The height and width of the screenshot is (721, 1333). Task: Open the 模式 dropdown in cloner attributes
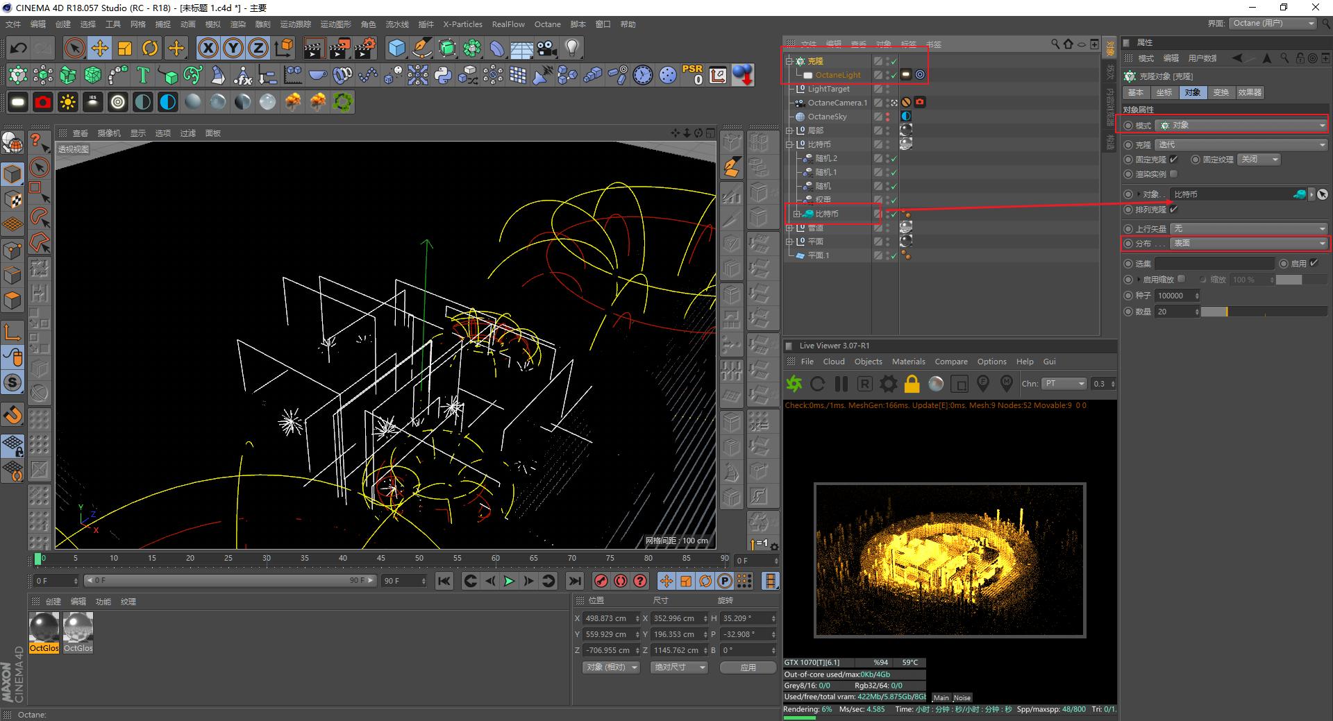1240,125
